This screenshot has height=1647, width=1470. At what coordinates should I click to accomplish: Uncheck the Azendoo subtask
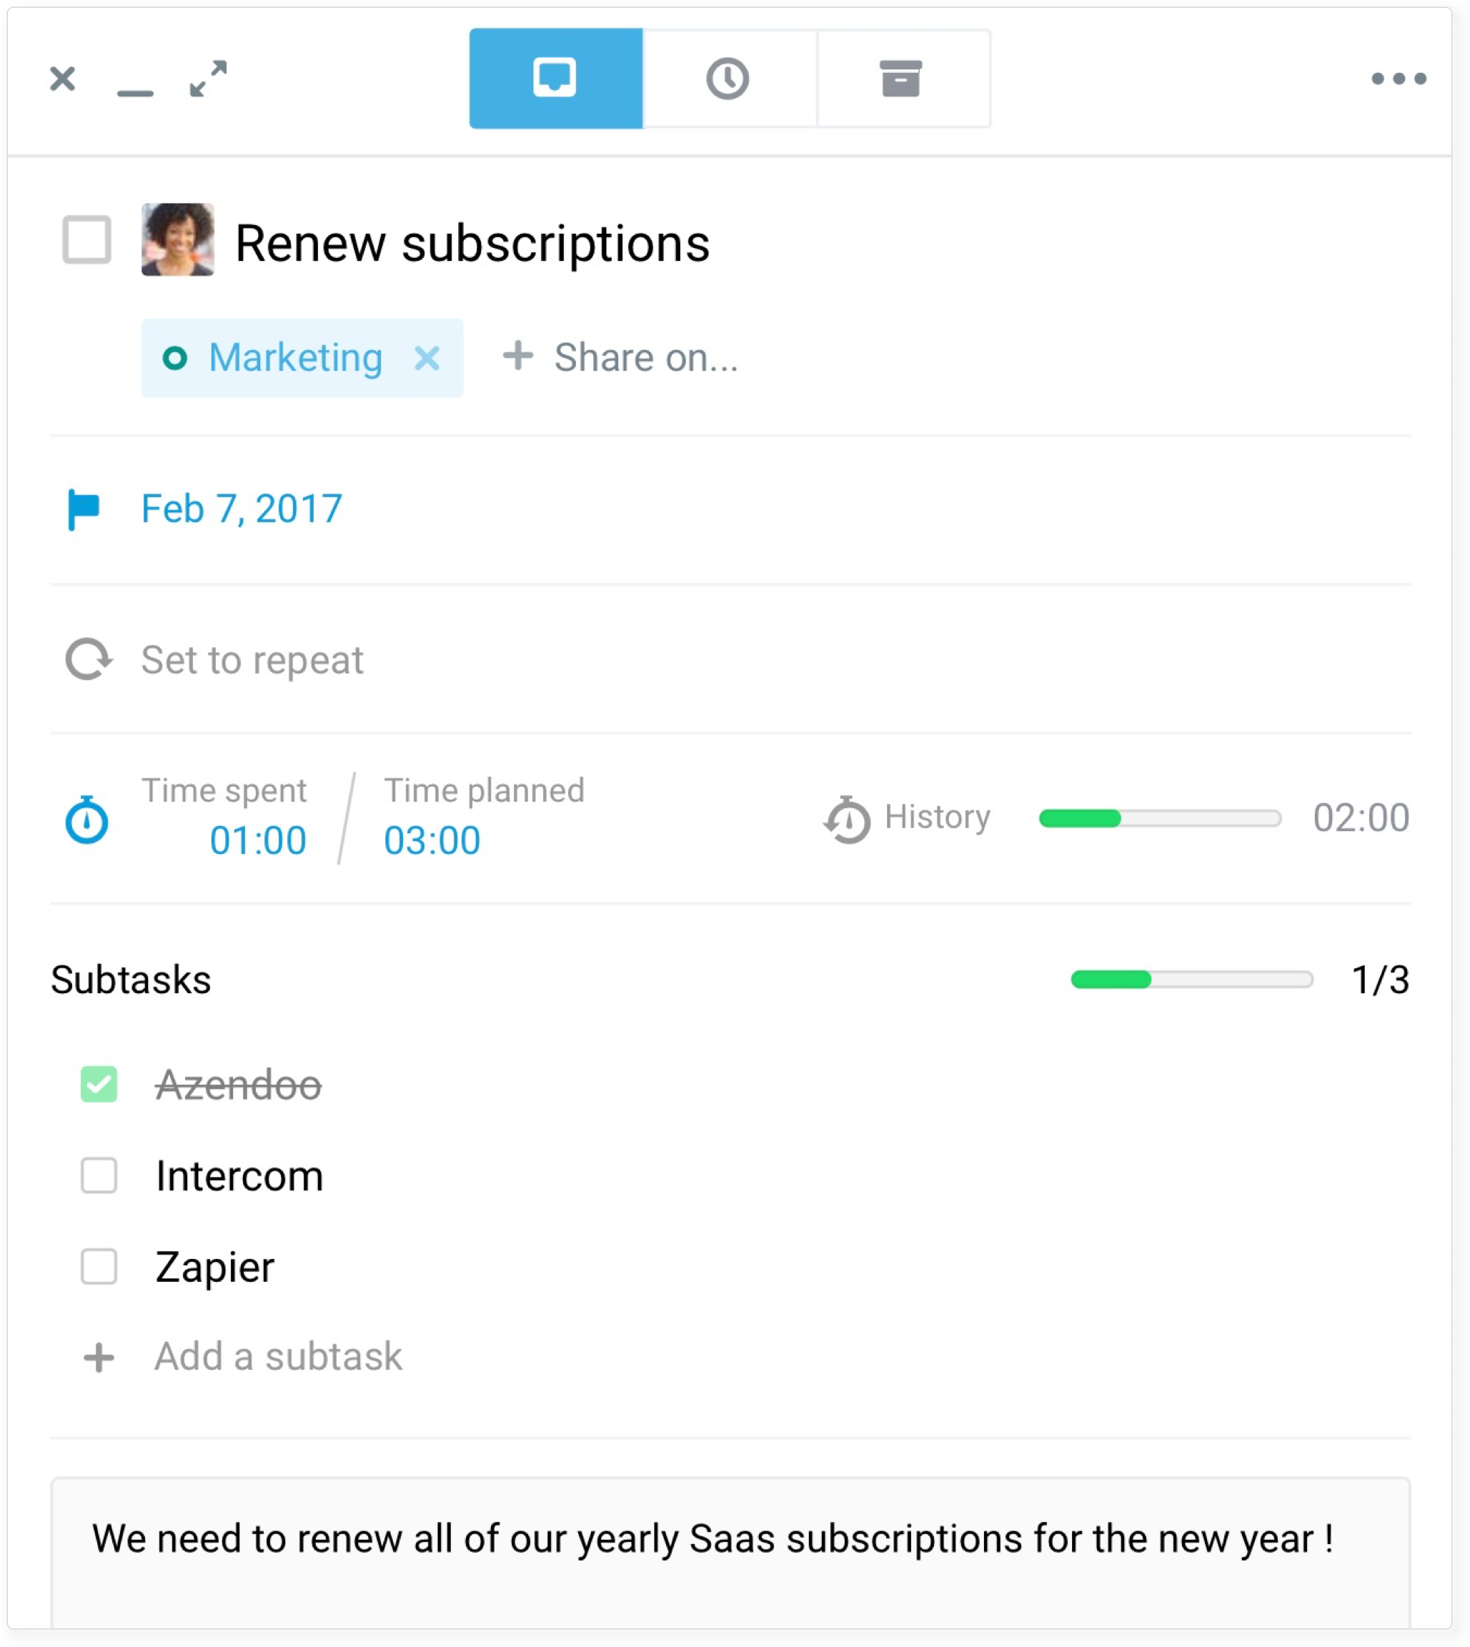point(99,1085)
